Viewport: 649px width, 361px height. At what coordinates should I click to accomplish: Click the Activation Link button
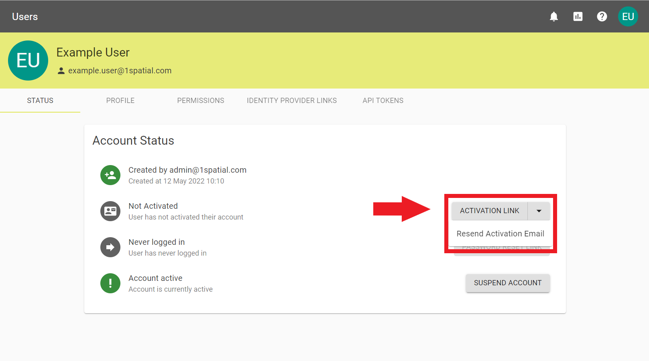[x=489, y=211]
